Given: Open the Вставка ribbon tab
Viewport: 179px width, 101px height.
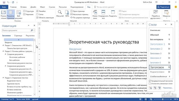Looking at the screenshot, I should pyautogui.click(x=23, y=7).
